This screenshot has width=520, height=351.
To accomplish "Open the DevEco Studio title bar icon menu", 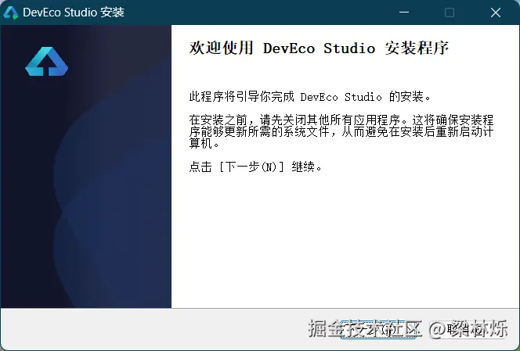I will click(11, 13).
